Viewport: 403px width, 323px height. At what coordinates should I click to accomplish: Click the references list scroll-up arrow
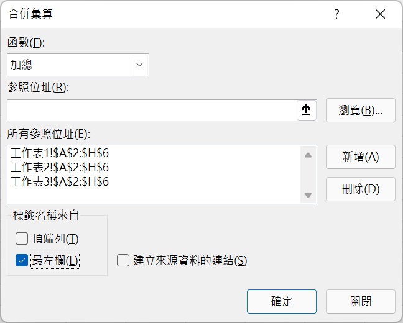(x=308, y=155)
